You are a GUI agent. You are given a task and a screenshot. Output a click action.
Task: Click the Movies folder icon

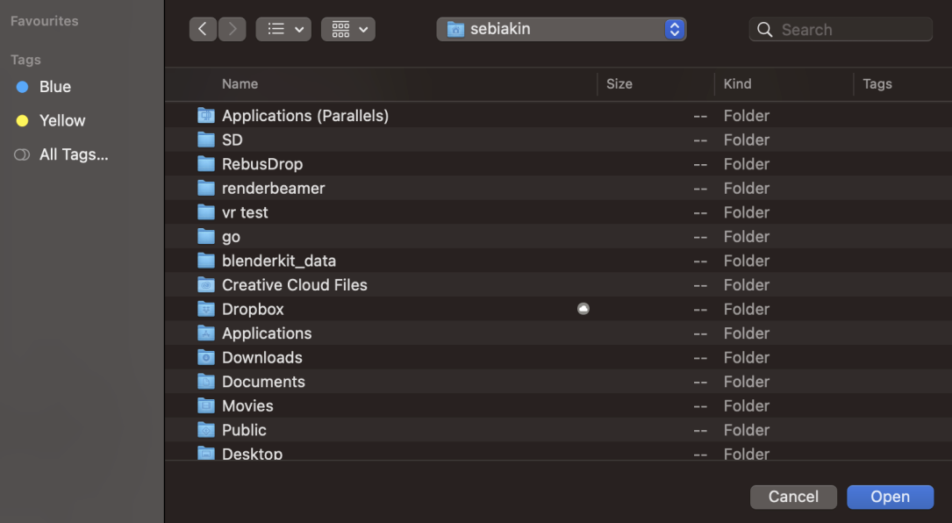206,405
